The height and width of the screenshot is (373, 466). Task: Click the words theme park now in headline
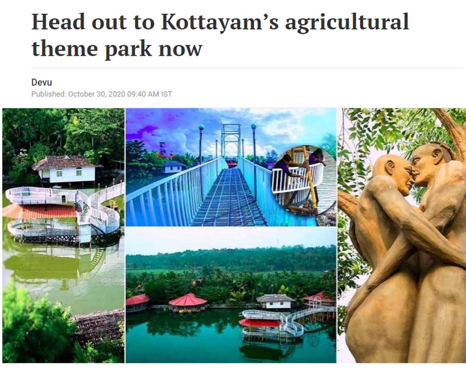click(117, 49)
